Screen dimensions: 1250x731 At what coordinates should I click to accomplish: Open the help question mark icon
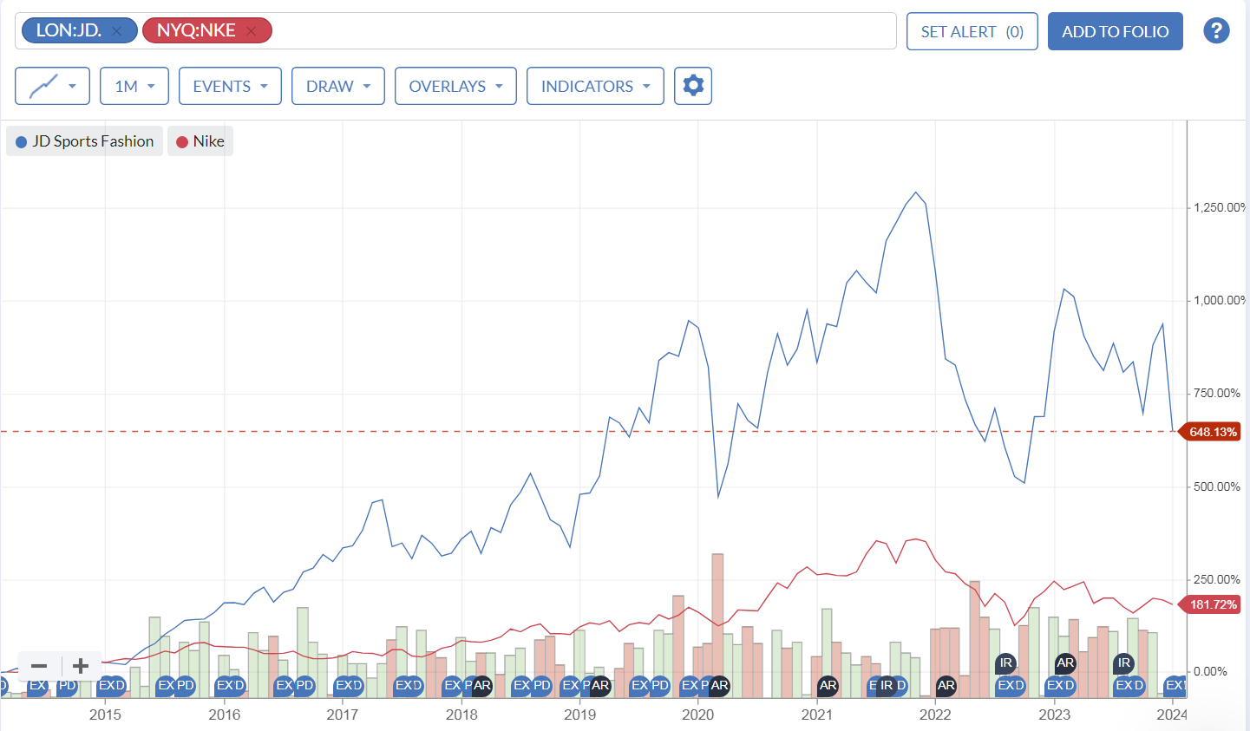(1216, 31)
